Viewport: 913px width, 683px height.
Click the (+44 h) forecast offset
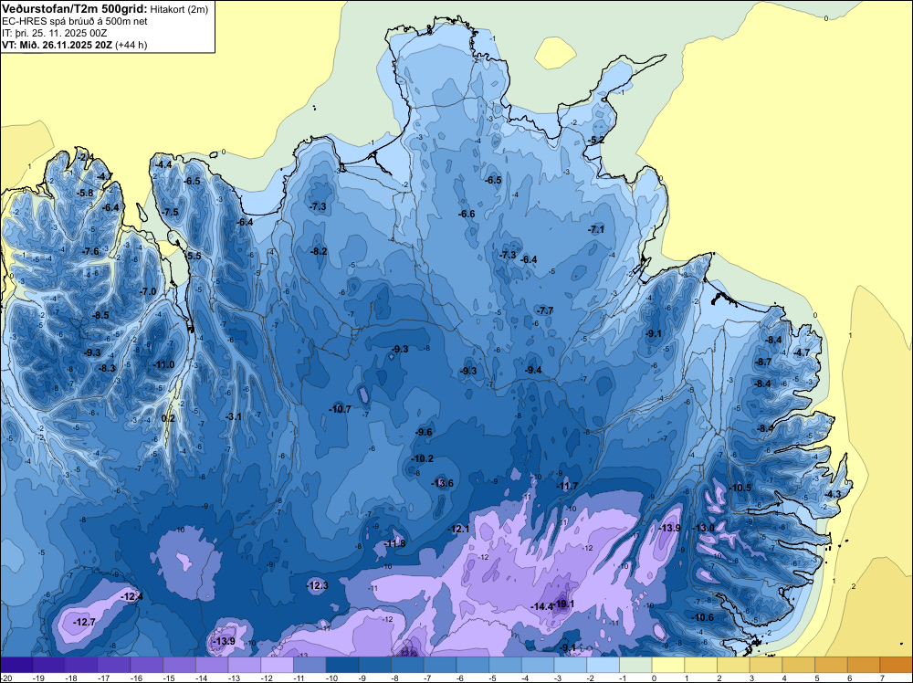tap(131, 45)
